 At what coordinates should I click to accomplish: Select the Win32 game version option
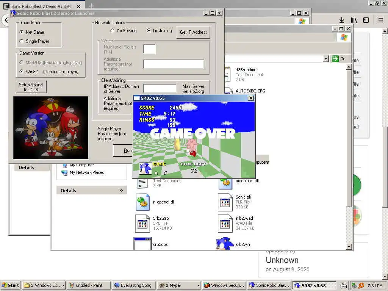(22, 72)
